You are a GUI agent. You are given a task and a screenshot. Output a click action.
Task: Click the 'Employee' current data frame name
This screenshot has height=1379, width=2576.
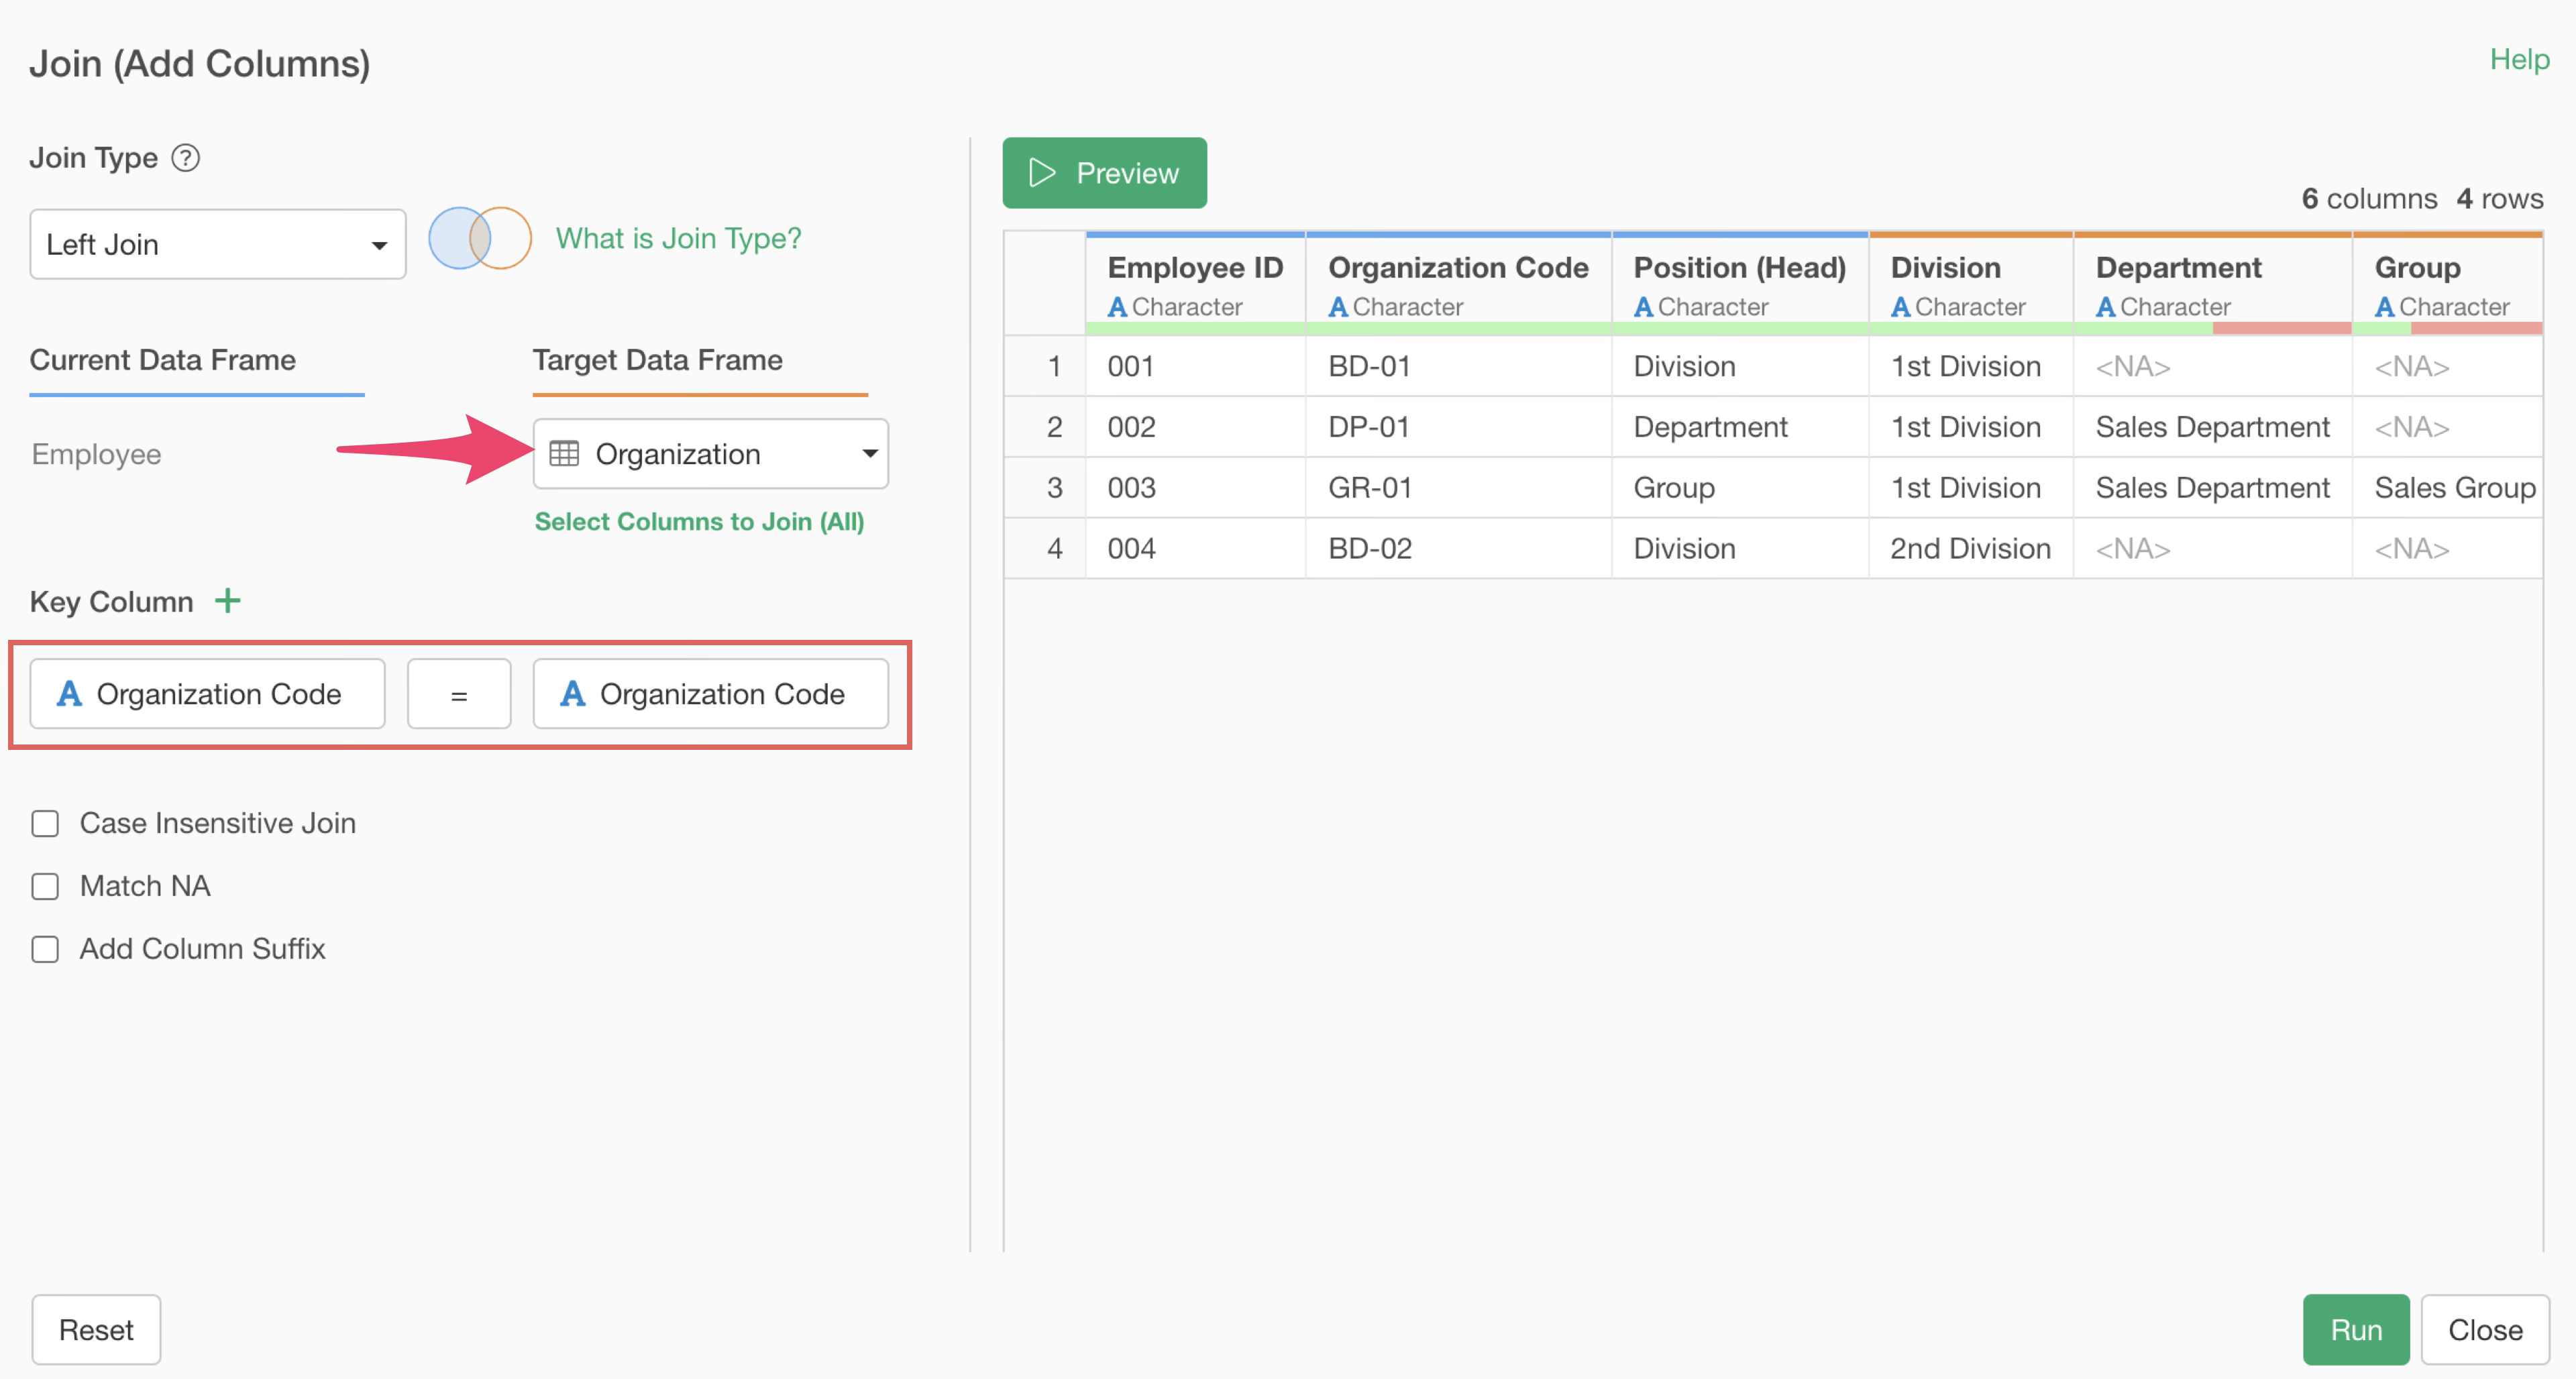tap(96, 454)
